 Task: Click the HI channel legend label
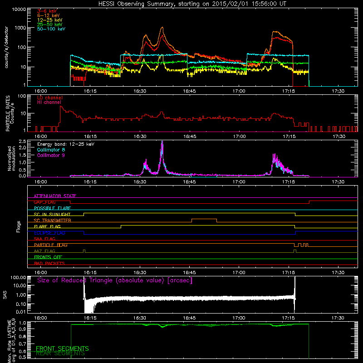click(49, 103)
